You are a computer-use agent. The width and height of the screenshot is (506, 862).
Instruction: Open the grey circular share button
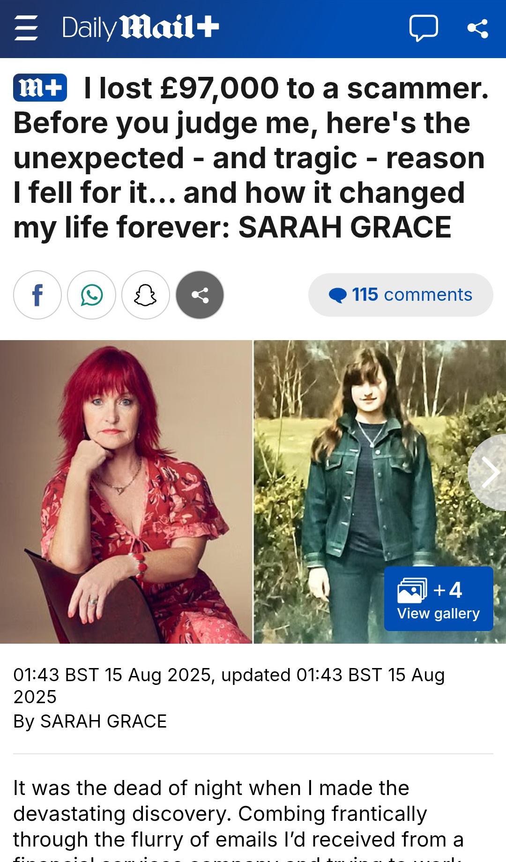tap(200, 295)
